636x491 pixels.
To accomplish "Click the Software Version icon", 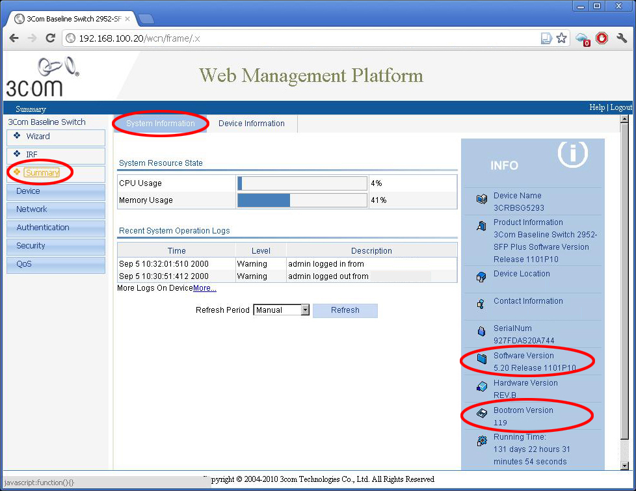I will click(x=482, y=359).
